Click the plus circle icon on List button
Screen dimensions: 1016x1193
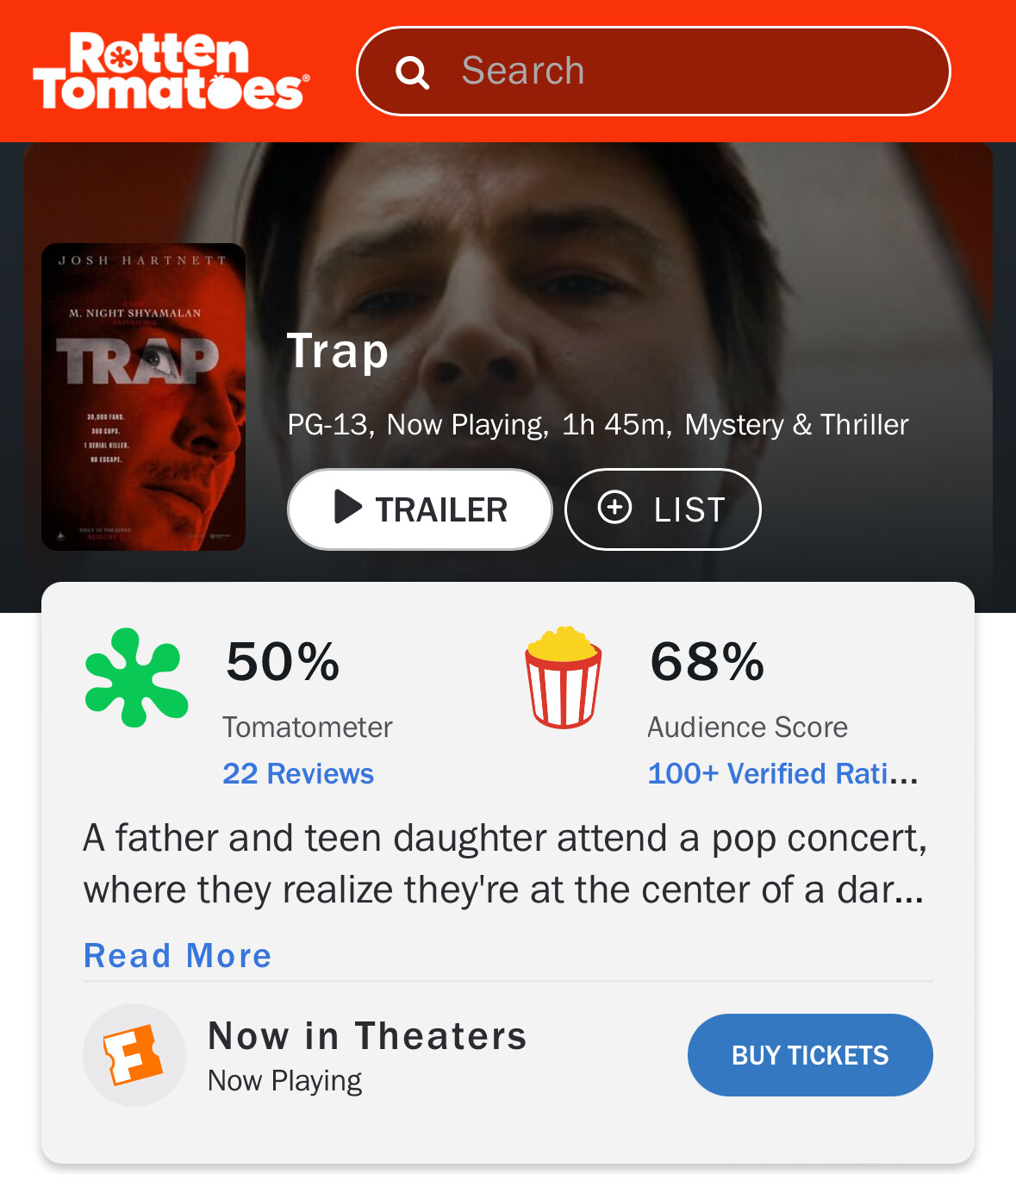614,508
